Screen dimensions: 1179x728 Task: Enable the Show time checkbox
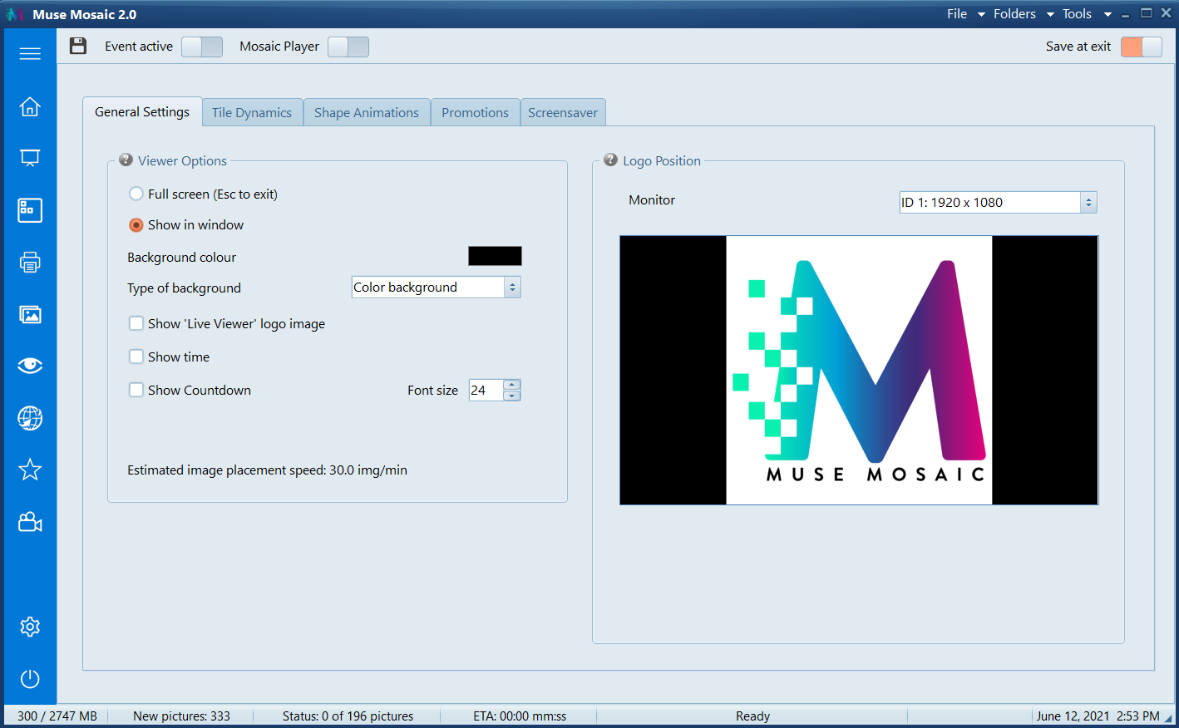pos(136,357)
